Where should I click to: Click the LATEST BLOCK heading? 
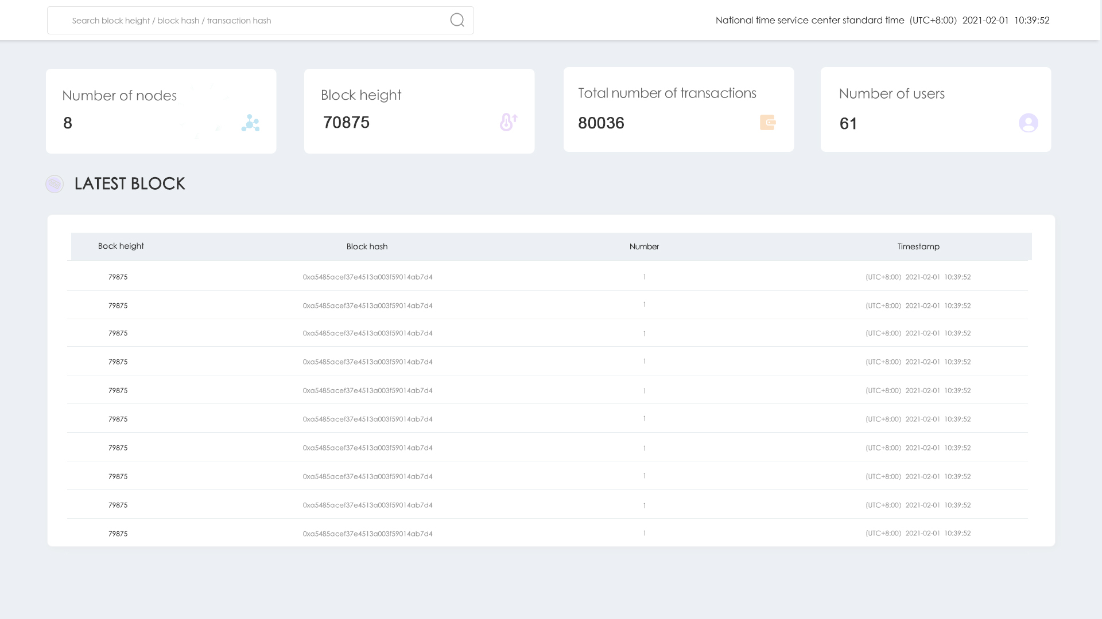point(130,183)
